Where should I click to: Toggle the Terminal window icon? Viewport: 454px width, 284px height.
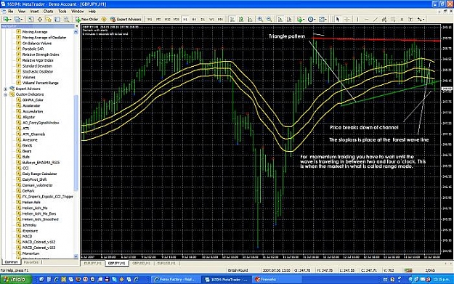[x=57, y=20]
